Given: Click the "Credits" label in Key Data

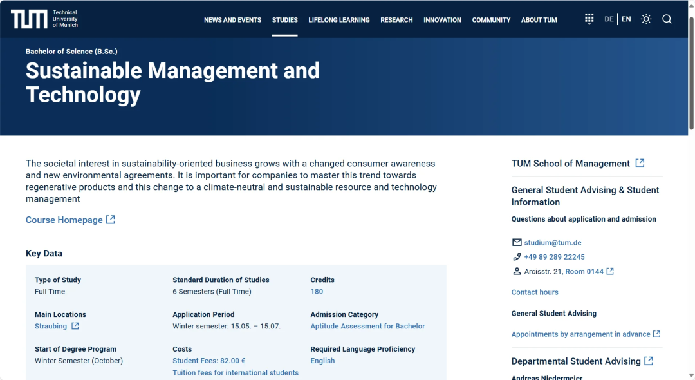Looking at the screenshot, I should pyautogui.click(x=322, y=280).
